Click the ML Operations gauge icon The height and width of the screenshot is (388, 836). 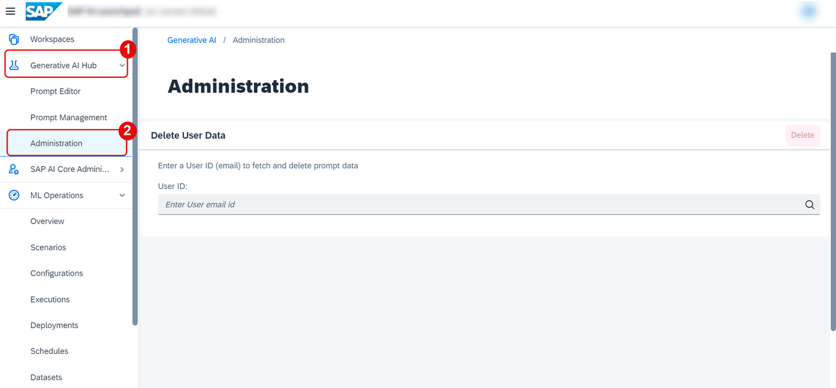pyautogui.click(x=14, y=196)
